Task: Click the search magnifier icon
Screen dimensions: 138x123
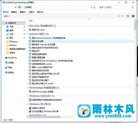Action: tap(132, 7)
